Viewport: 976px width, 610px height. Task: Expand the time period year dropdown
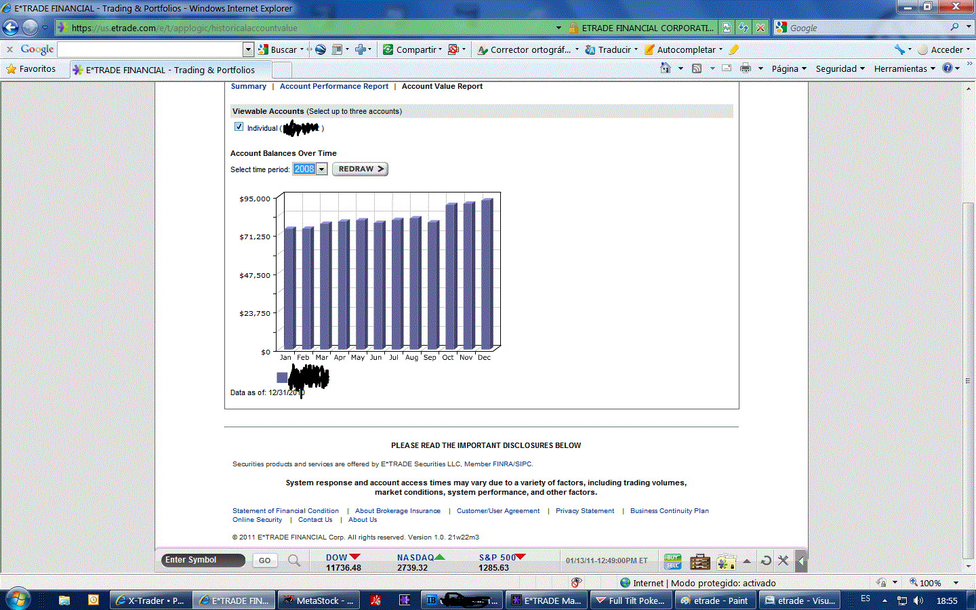point(321,169)
